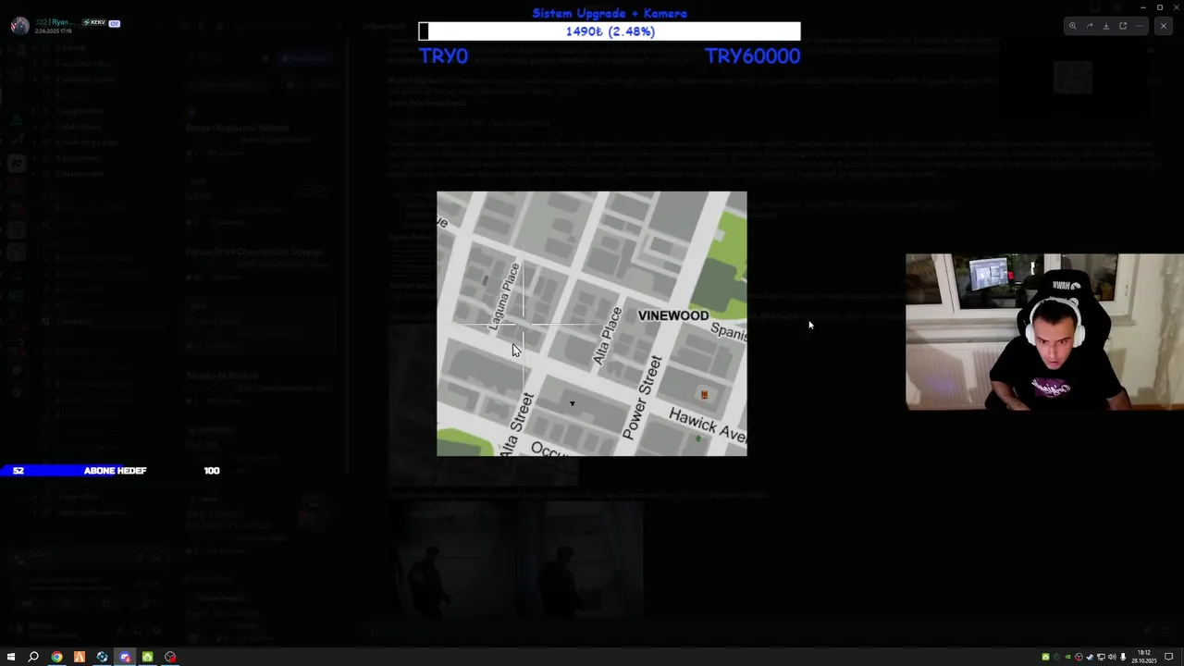Screen dimensions: 1184x666
Task: Click the Sistem Upgrade + Kamera donation bar
Action: pos(610,31)
